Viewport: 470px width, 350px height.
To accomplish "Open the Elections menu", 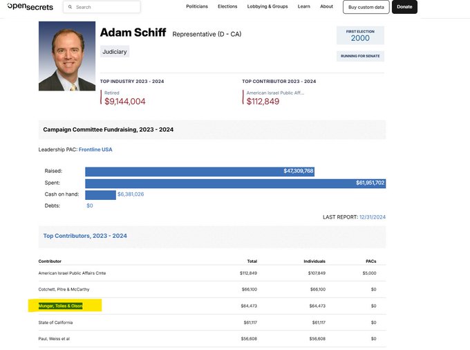I will tap(227, 7).
